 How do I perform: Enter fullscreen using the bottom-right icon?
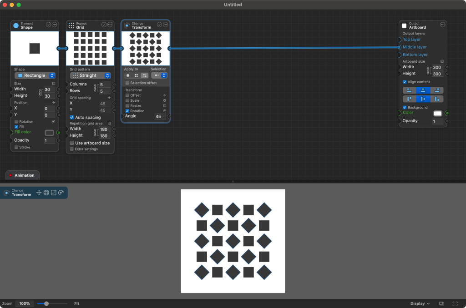pos(455,303)
